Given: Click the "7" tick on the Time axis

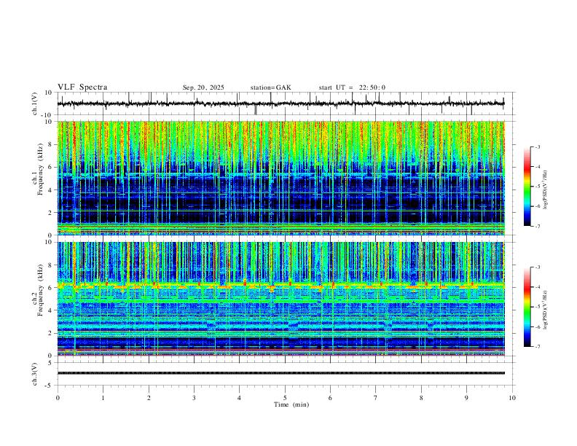Looking at the screenshot, I should (x=376, y=398).
